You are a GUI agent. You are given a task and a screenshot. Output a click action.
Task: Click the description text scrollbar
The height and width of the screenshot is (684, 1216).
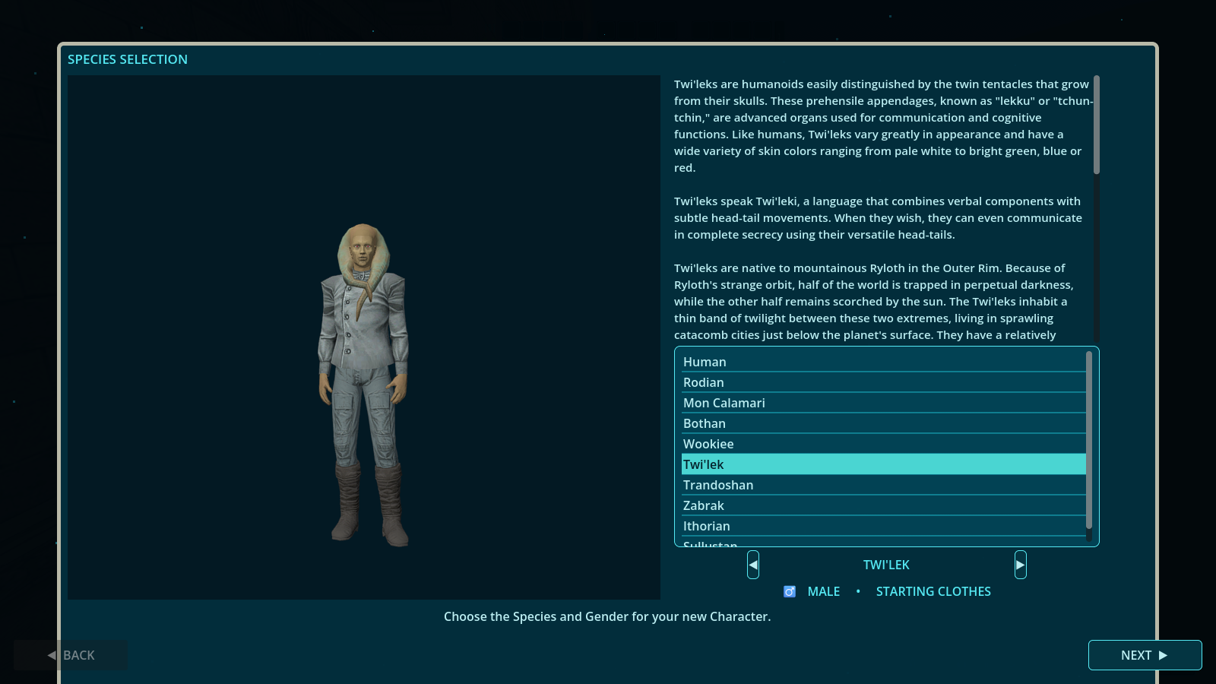tap(1097, 125)
